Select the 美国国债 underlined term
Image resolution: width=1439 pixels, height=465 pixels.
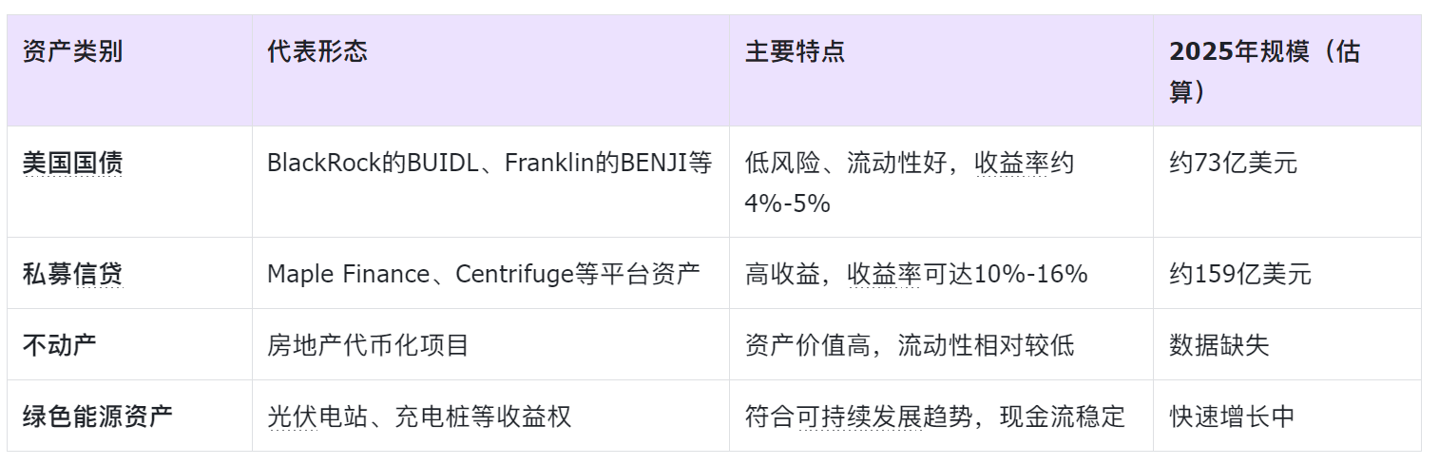pyautogui.click(x=72, y=163)
